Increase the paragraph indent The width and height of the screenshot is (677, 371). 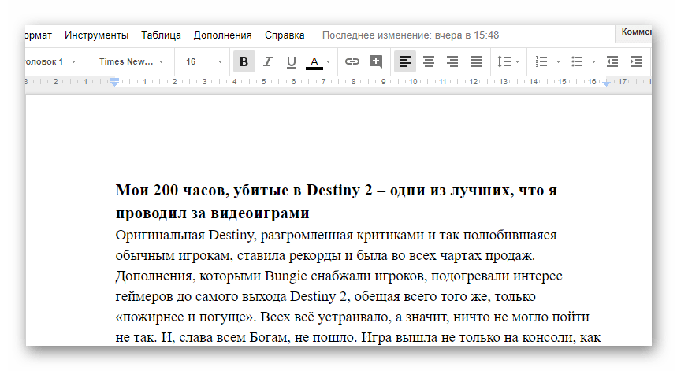pyautogui.click(x=636, y=61)
